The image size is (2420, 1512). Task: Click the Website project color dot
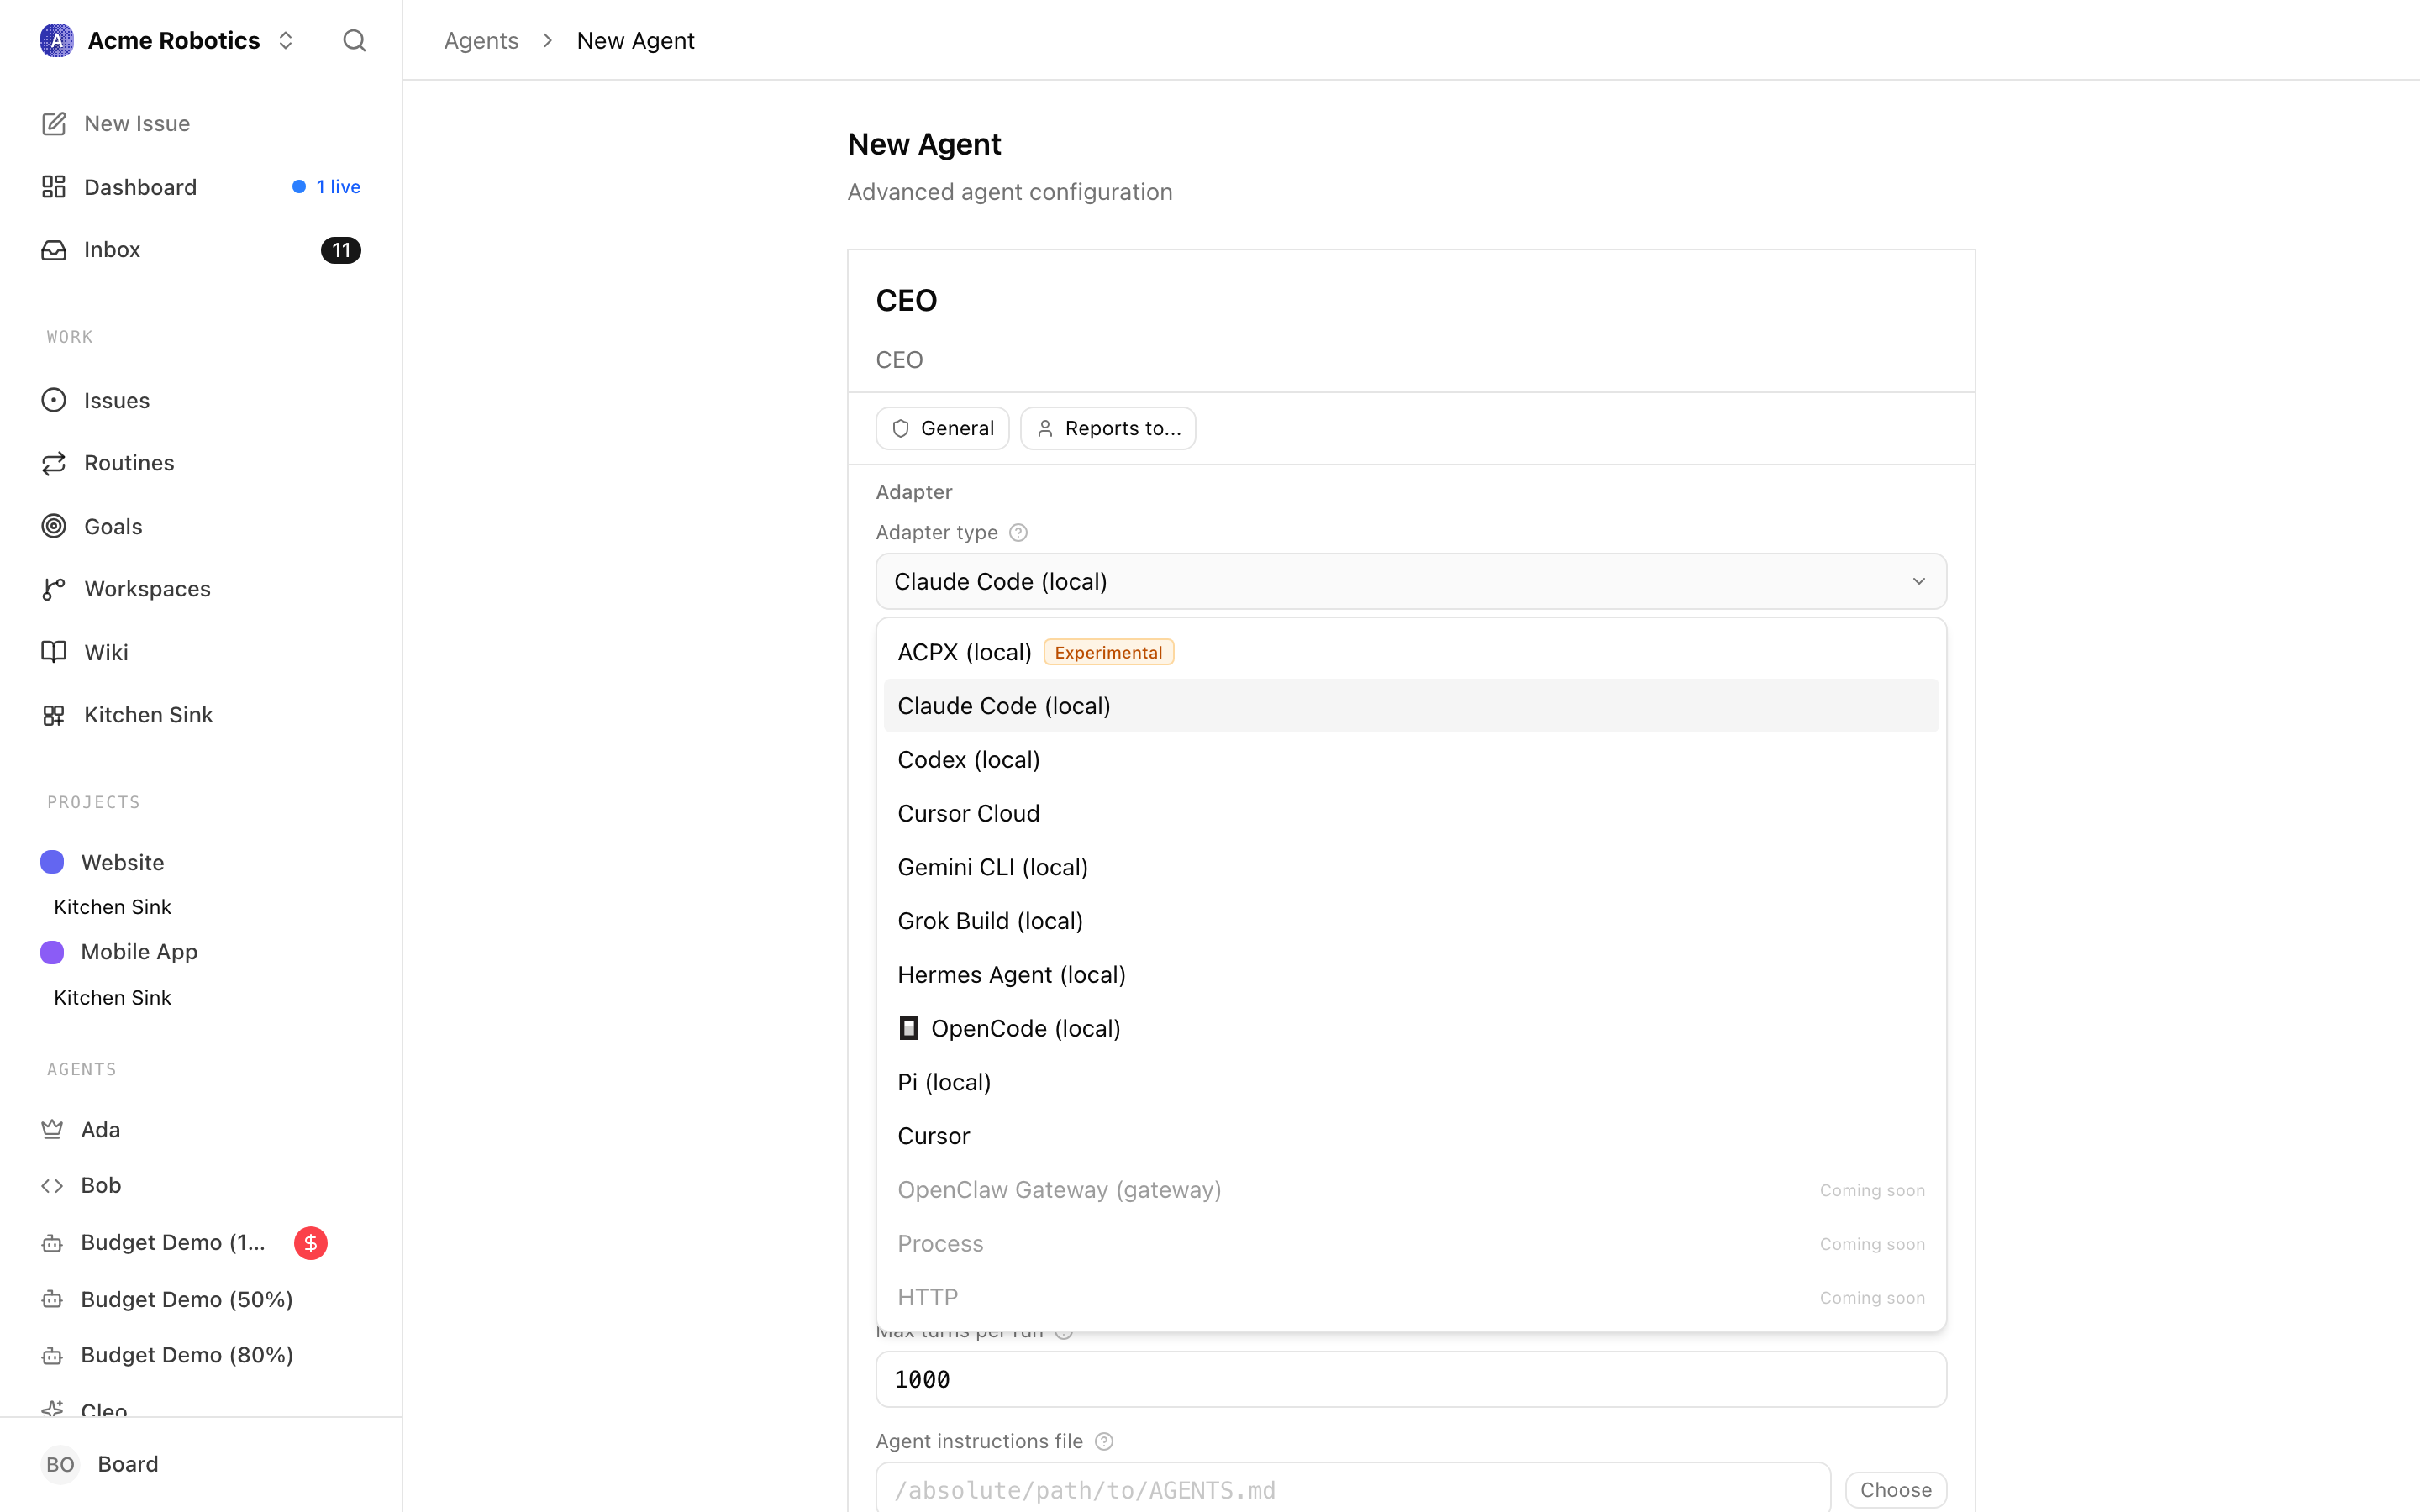pyautogui.click(x=52, y=862)
